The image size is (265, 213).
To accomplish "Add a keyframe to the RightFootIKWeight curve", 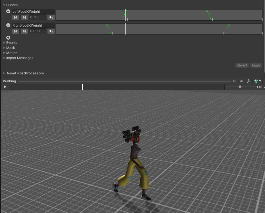I will 51,31.
